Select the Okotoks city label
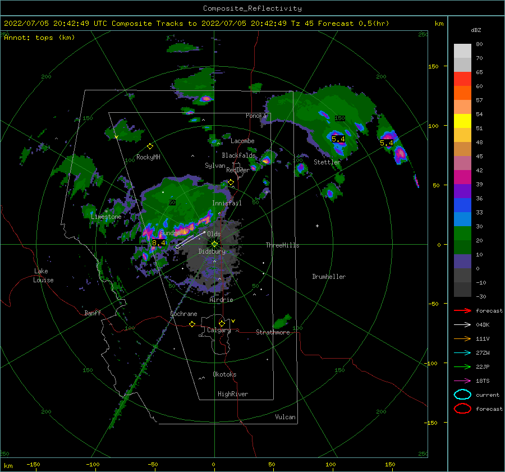Image resolution: width=505 pixels, height=472 pixels. click(x=224, y=374)
